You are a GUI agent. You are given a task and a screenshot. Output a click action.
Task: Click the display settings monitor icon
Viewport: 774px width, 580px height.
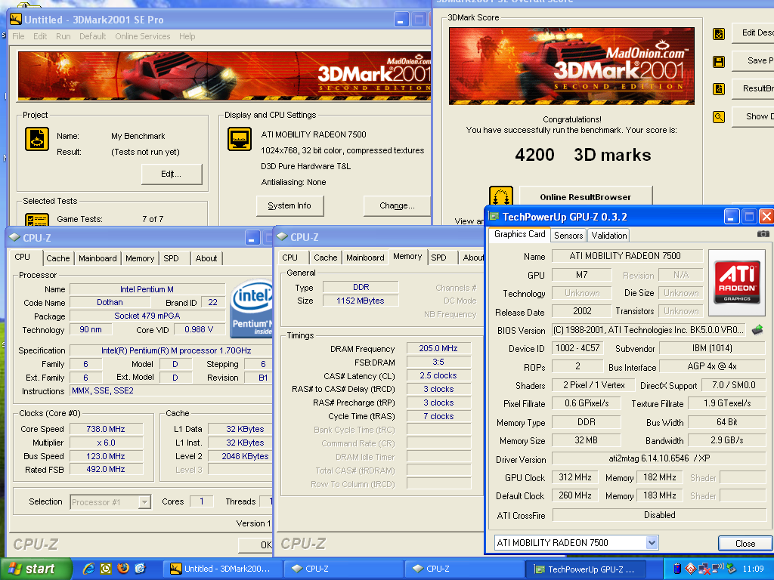[240, 139]
